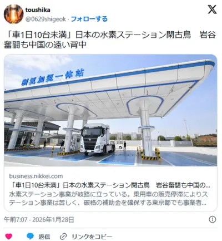Screen dimensions: 222x241
Task: Click the article description snippet text
Action: [x=108, y=199]
